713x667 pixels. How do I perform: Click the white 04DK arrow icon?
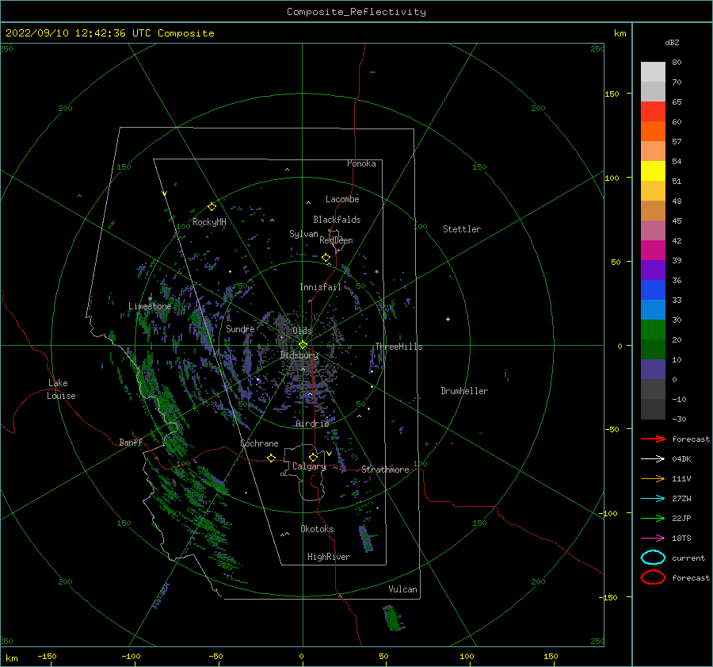pyautogui.click(x=653, y=458)
